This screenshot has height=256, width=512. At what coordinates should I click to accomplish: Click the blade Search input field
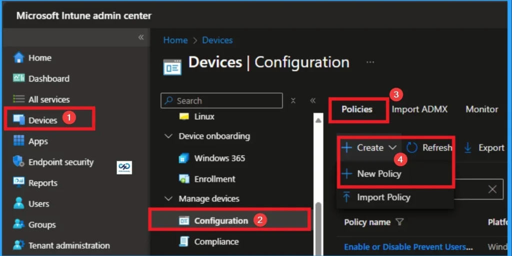coord(221,101)
